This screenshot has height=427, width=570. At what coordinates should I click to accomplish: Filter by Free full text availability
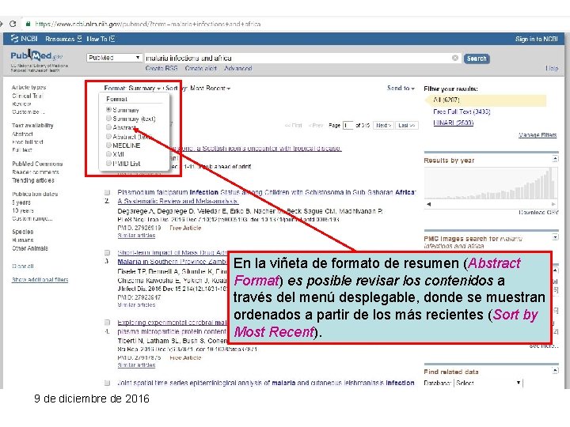[x=28, y=142]
